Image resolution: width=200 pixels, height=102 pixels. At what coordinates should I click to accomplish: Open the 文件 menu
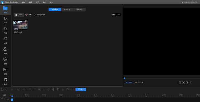tap(23, 2)
